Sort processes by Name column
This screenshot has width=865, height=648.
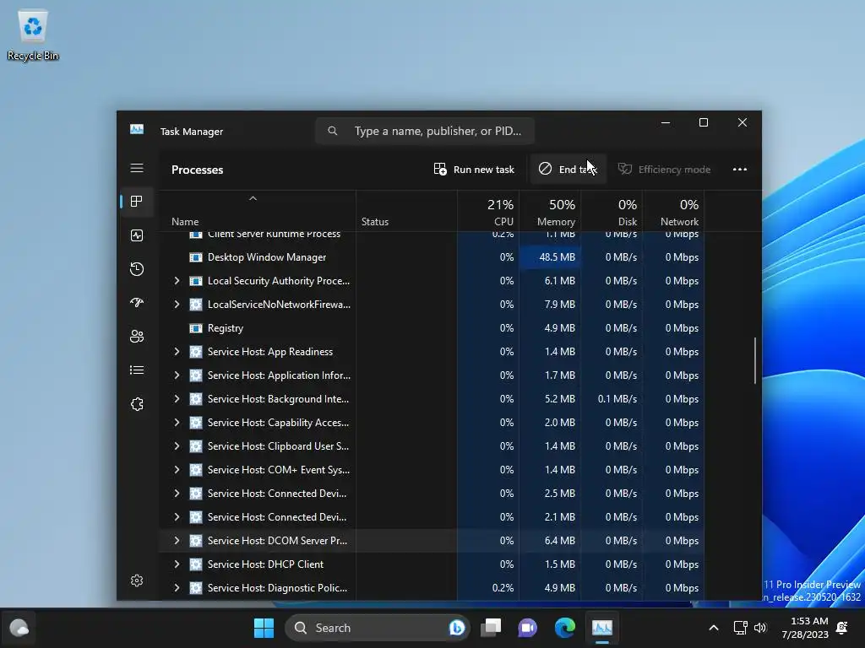[x=257, y=211]
